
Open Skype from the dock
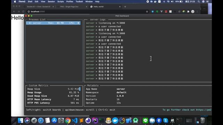pos(166,120)
